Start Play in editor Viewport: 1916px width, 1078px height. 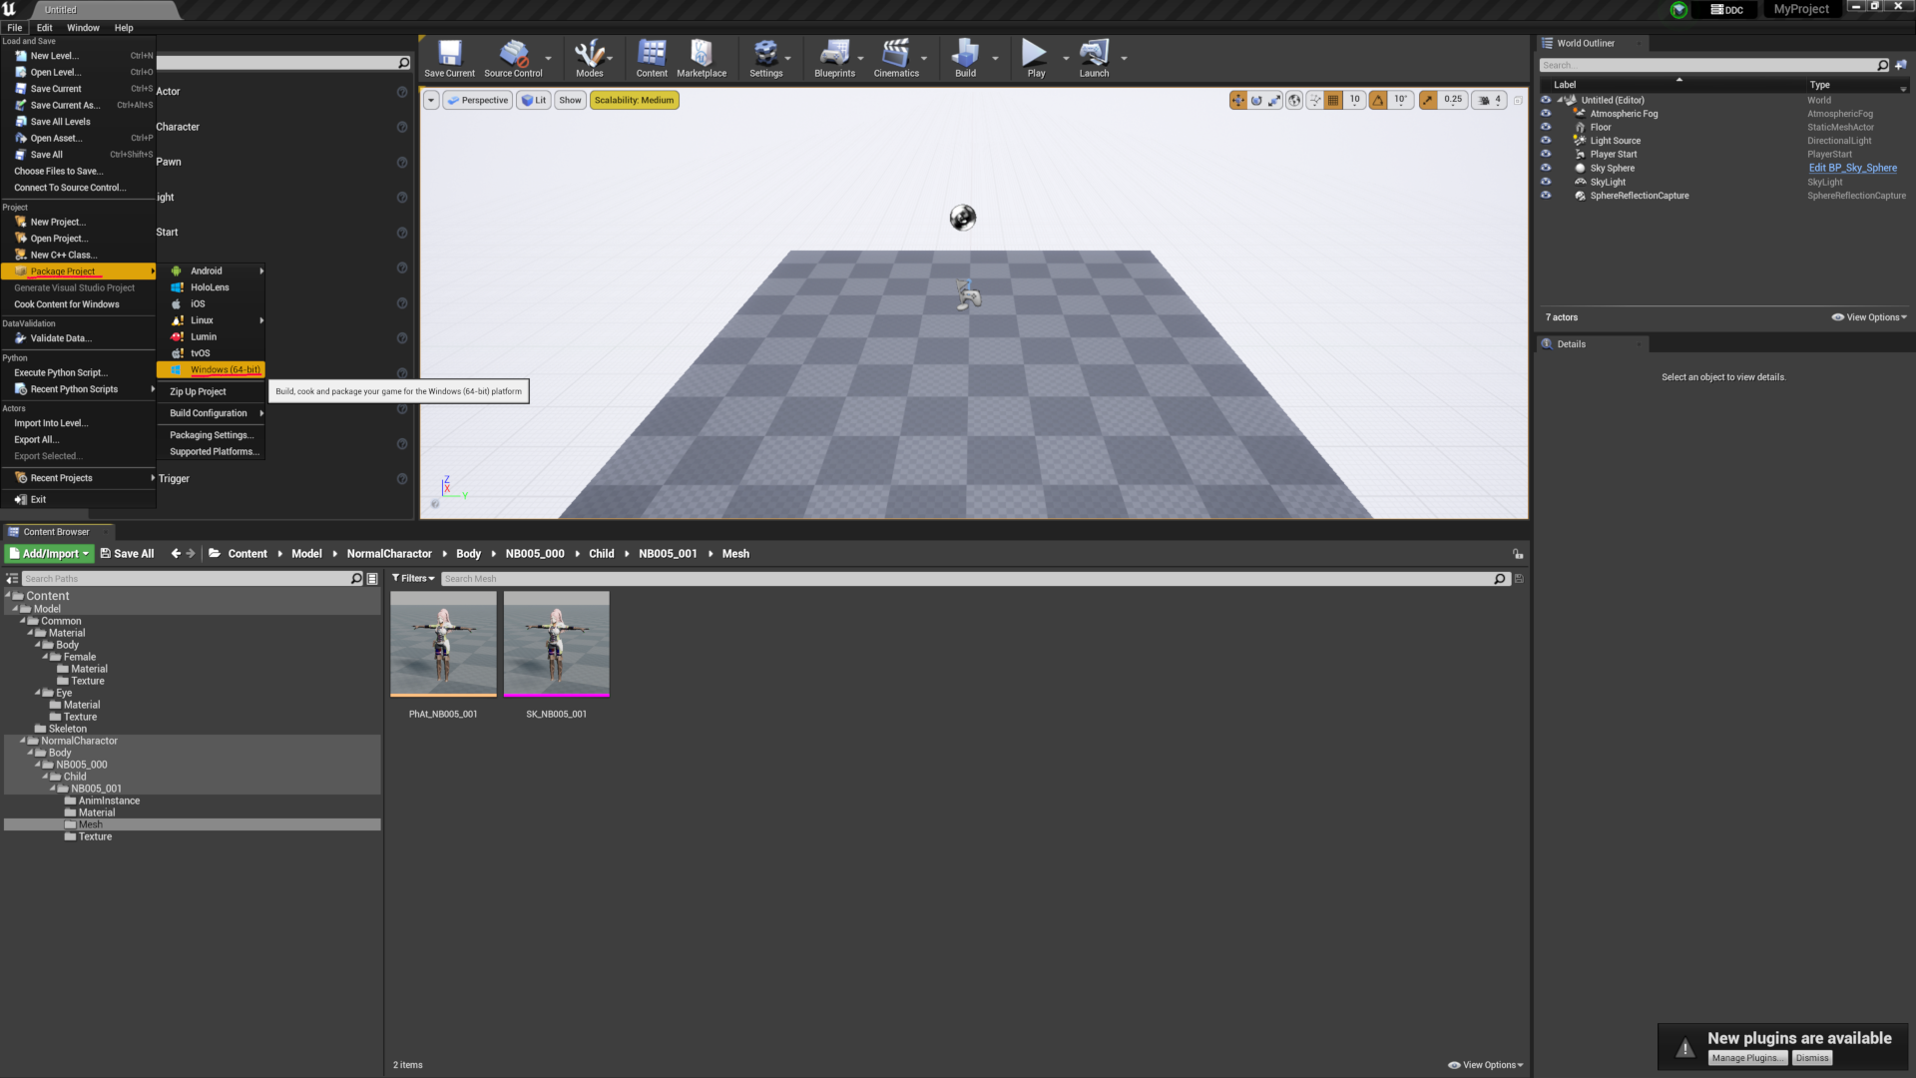[1036, 58]
